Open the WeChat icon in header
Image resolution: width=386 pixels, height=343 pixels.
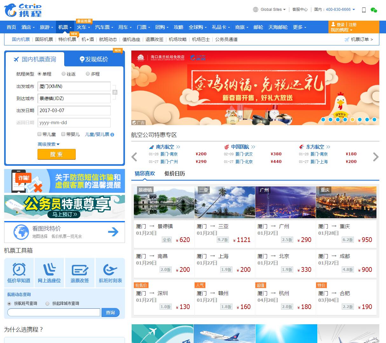tap(374, 10)
